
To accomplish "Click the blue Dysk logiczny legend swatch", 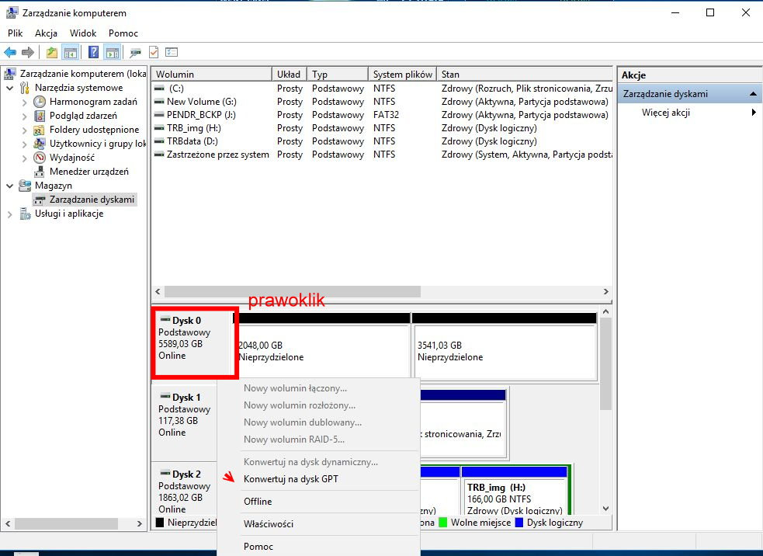I will point(518,523).
